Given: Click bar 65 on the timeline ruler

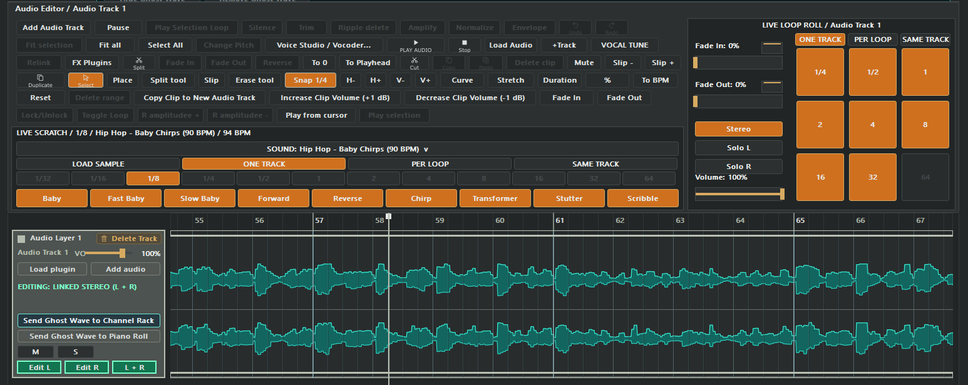Looking at the screenshot, I should point(800,221).
